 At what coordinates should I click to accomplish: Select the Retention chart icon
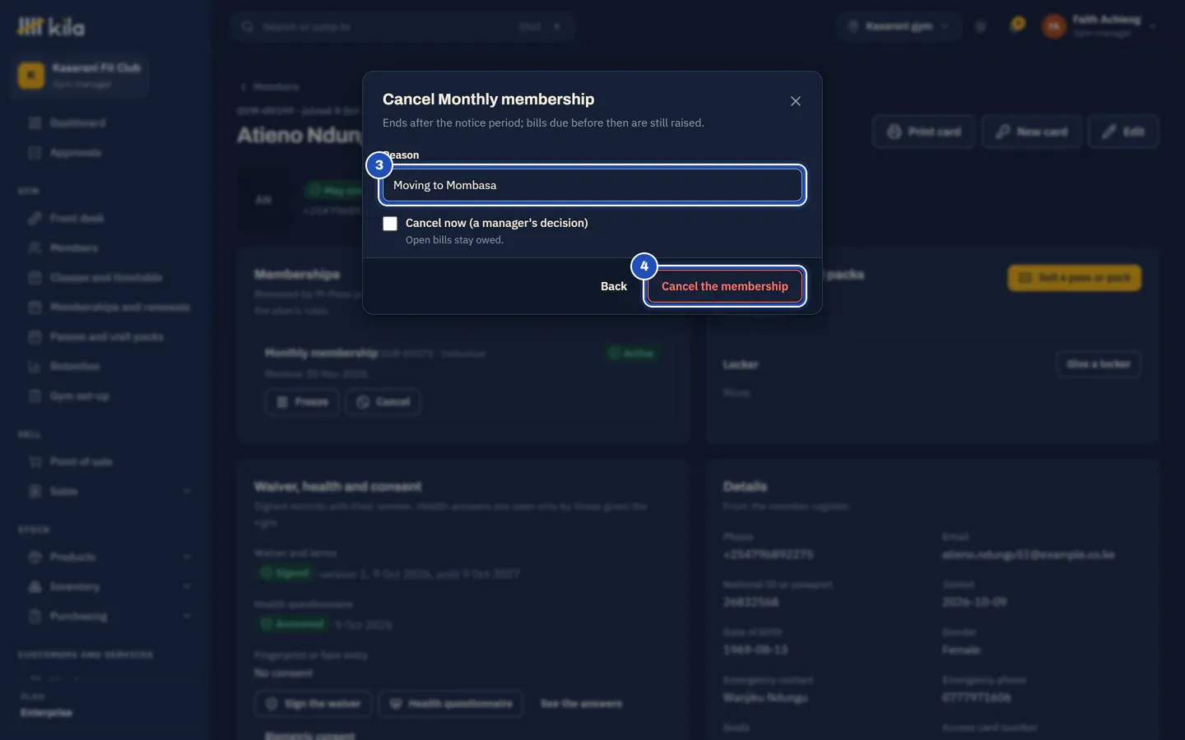[x=35, y=366]
